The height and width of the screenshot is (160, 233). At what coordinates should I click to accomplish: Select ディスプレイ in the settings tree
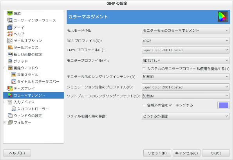tap(24, 88)
